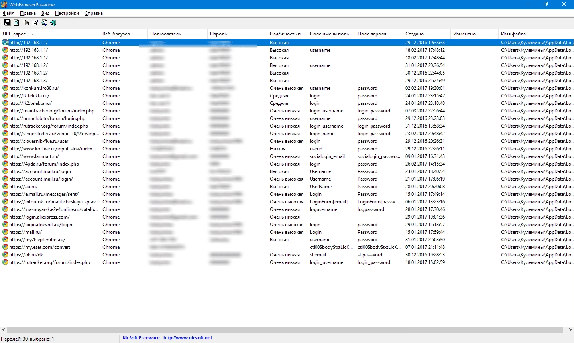The image size is (574, 343).
Task: Sort by the Пользователь column header
Action: click(x=177, y=34)
